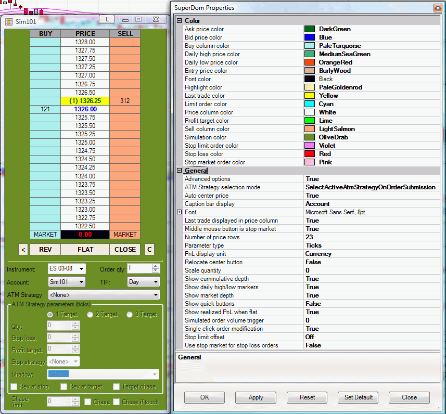Image resolution: width=446 pixels, height=414 pixels.
Task: Open the ATM Strategy dropdown
Action: coord(156,295)
